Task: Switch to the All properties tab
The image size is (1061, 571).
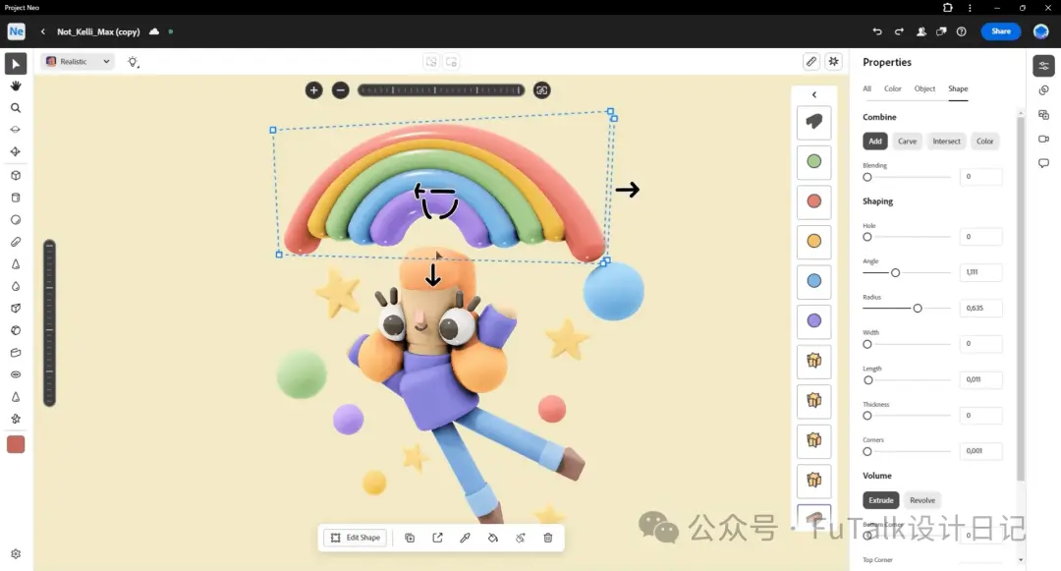Action: 866,88
